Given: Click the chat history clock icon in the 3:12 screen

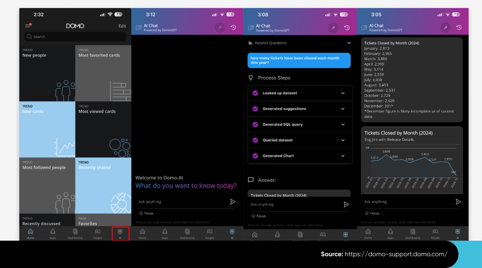Looking at the screenshot, I should pos(233,27).
